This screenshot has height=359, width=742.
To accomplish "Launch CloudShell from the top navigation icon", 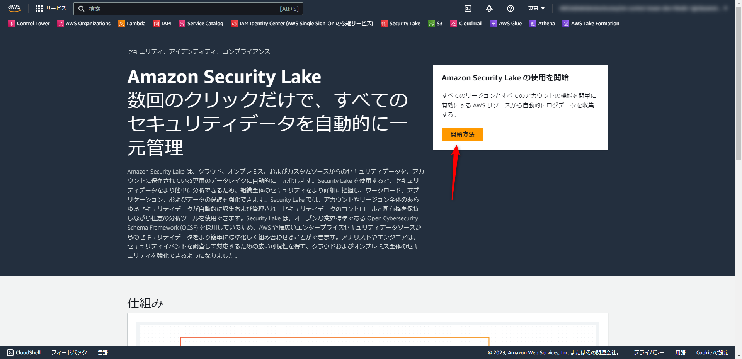I will tap(468, 8).
